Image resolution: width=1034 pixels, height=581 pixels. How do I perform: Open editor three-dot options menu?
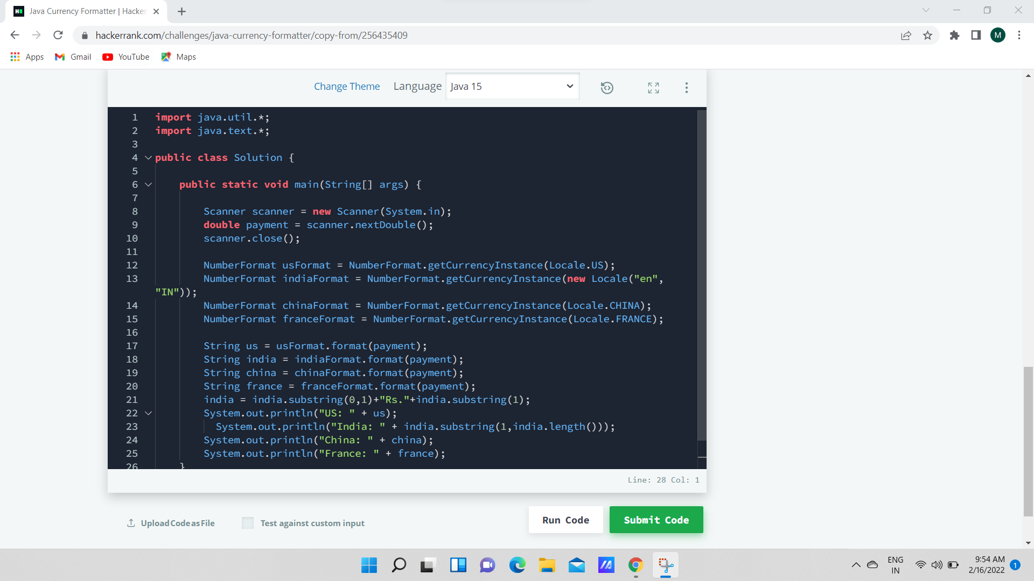pos(686,88)
